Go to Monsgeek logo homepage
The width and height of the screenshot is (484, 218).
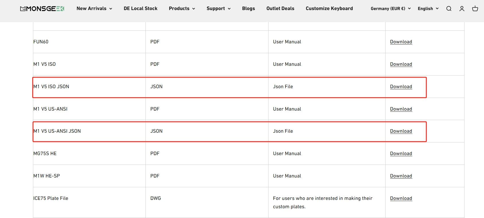point(42,9)
